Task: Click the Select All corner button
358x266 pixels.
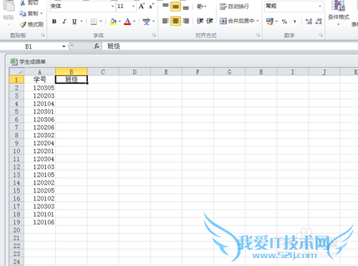Action: tap(16, 72)
